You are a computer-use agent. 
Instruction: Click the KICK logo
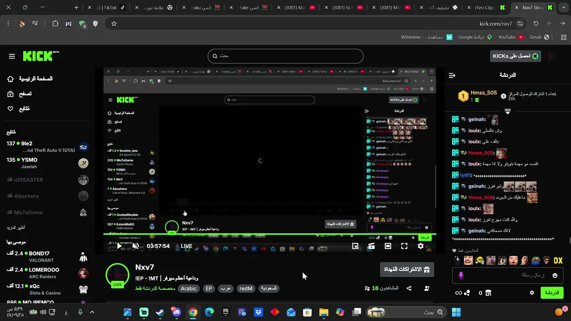pos(41,56)
